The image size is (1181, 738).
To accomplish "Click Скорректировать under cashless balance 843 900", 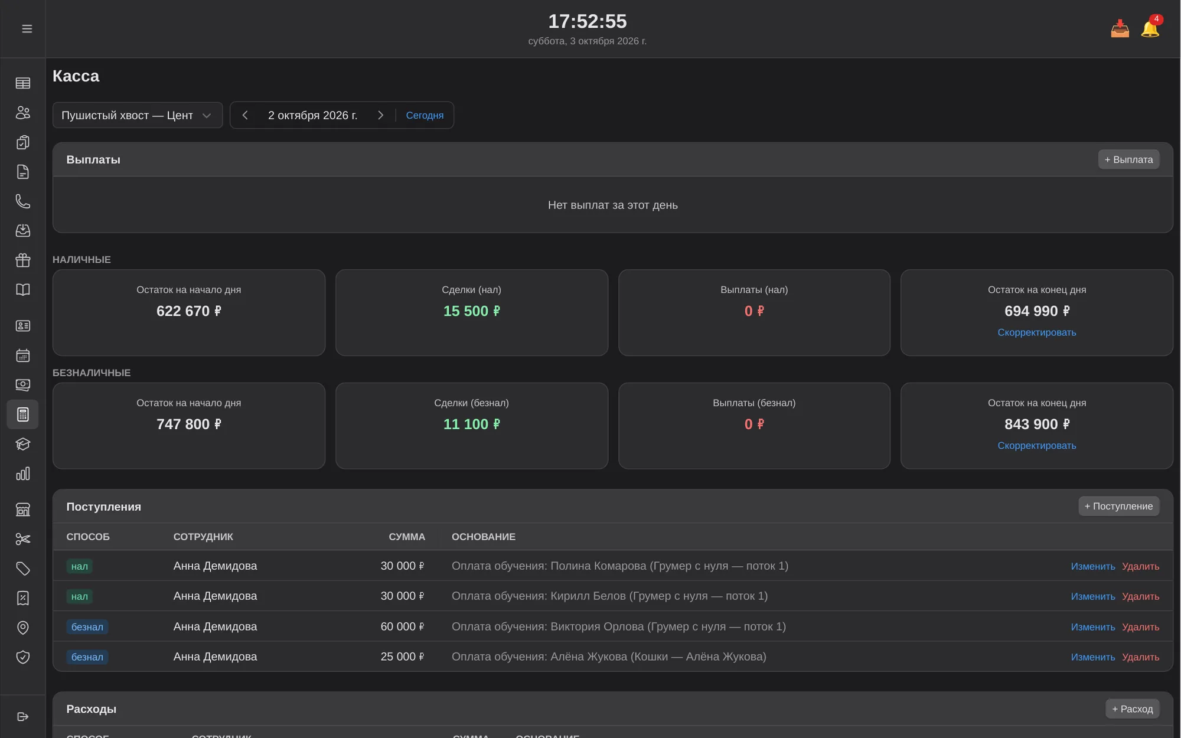I will tap(1036, 446).
